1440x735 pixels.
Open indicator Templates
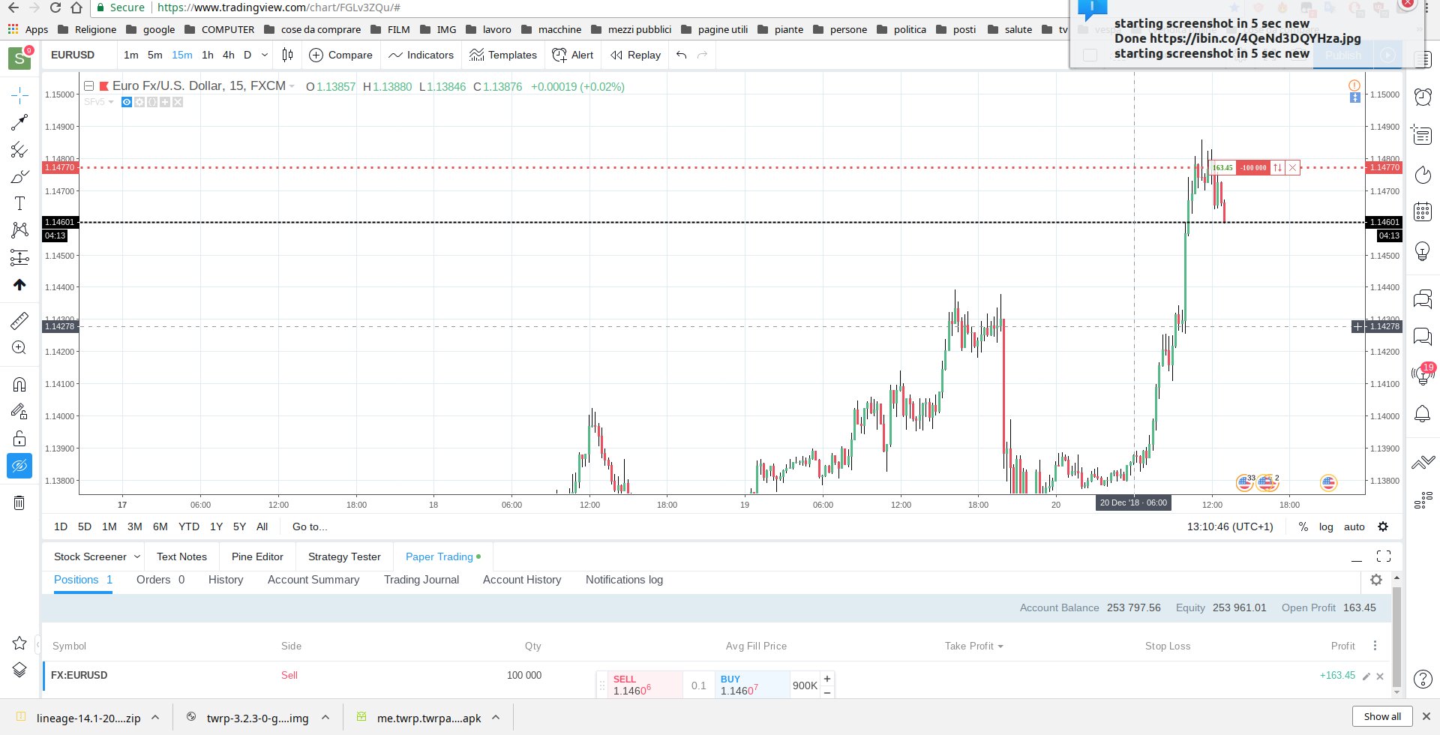(x=502, y=55)
